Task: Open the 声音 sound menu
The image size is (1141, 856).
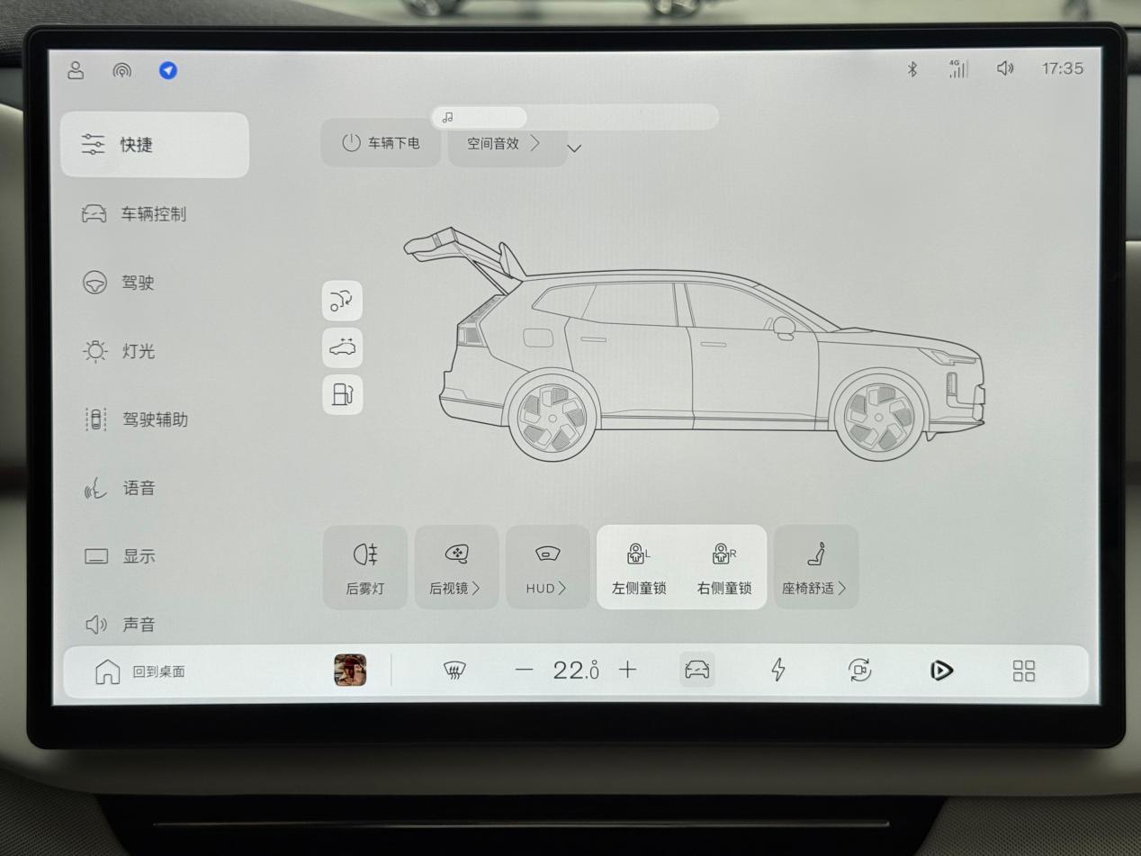Action: [121, 624]
